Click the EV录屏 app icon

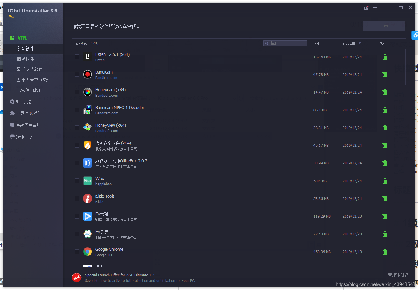(x=87, y=234)
